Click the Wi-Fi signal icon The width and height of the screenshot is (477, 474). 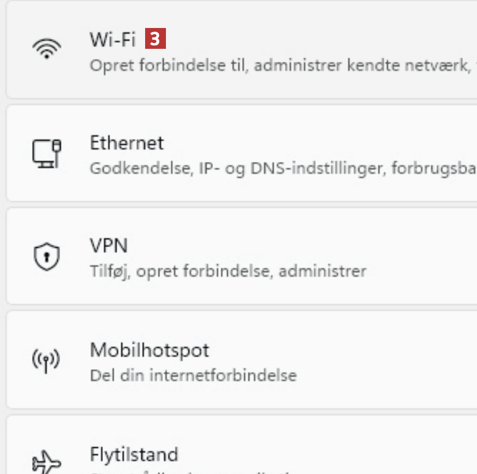tap(46, 49)
